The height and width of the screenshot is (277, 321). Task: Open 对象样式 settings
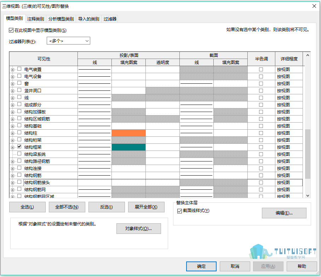139,229
